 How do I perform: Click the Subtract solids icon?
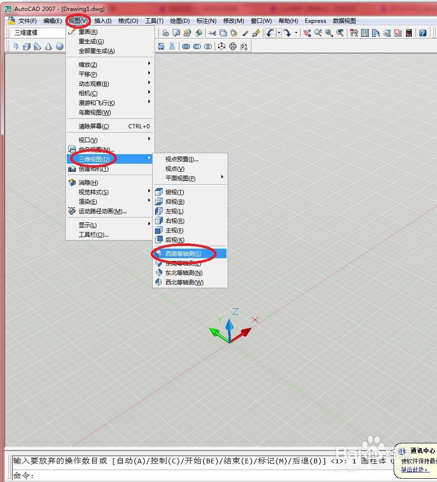point(197,46)
